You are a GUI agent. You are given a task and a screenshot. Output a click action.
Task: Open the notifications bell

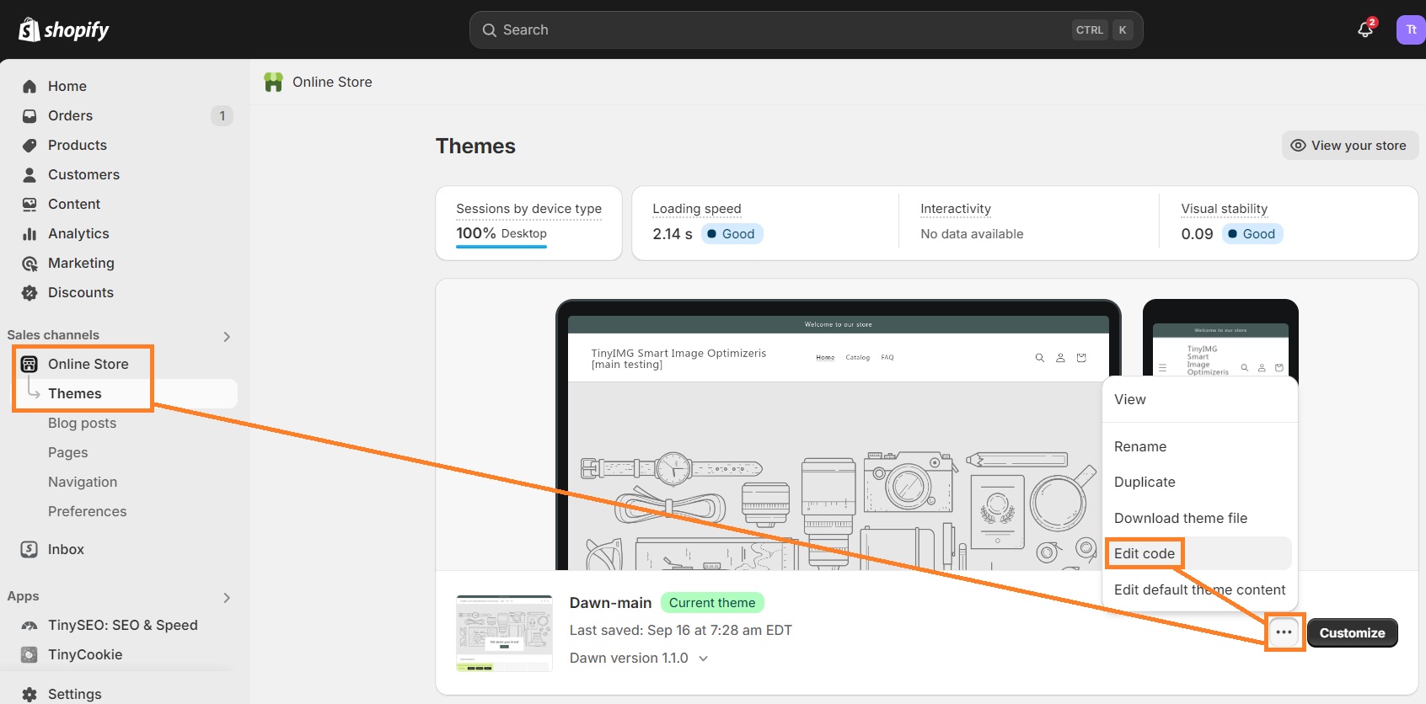point(1365,29)
